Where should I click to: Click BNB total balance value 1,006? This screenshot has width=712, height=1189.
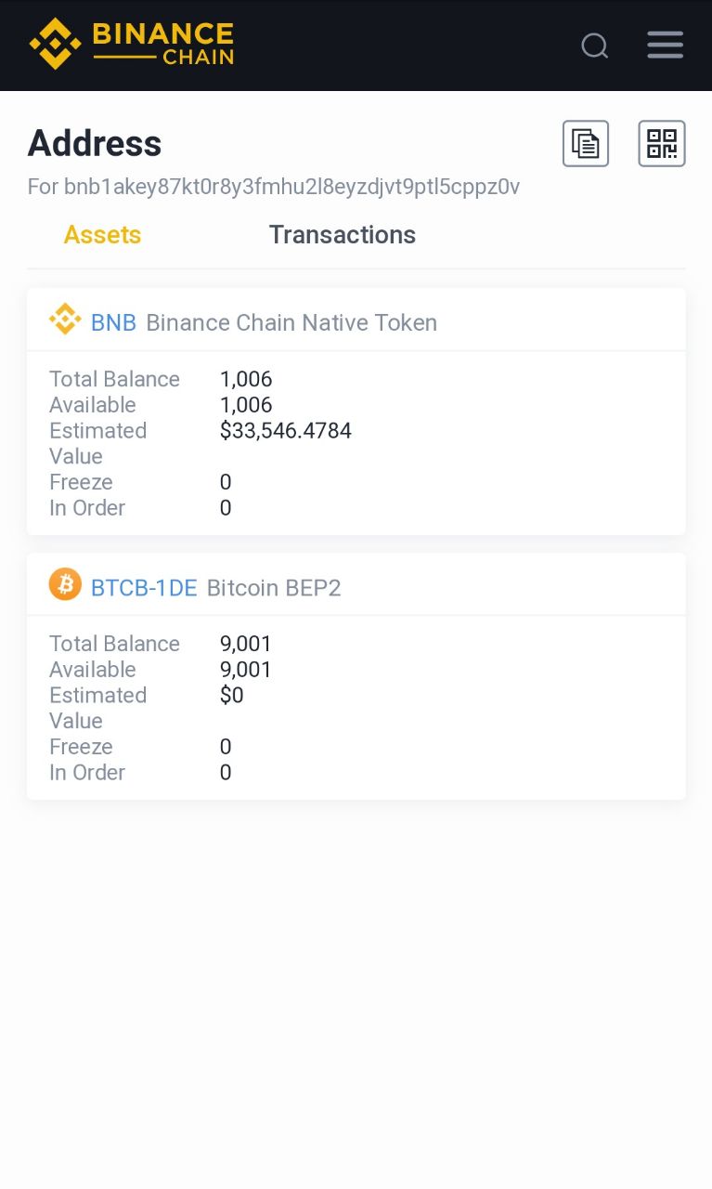(246, 379)
